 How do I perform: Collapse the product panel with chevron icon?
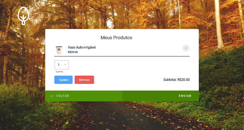point(186,48)
